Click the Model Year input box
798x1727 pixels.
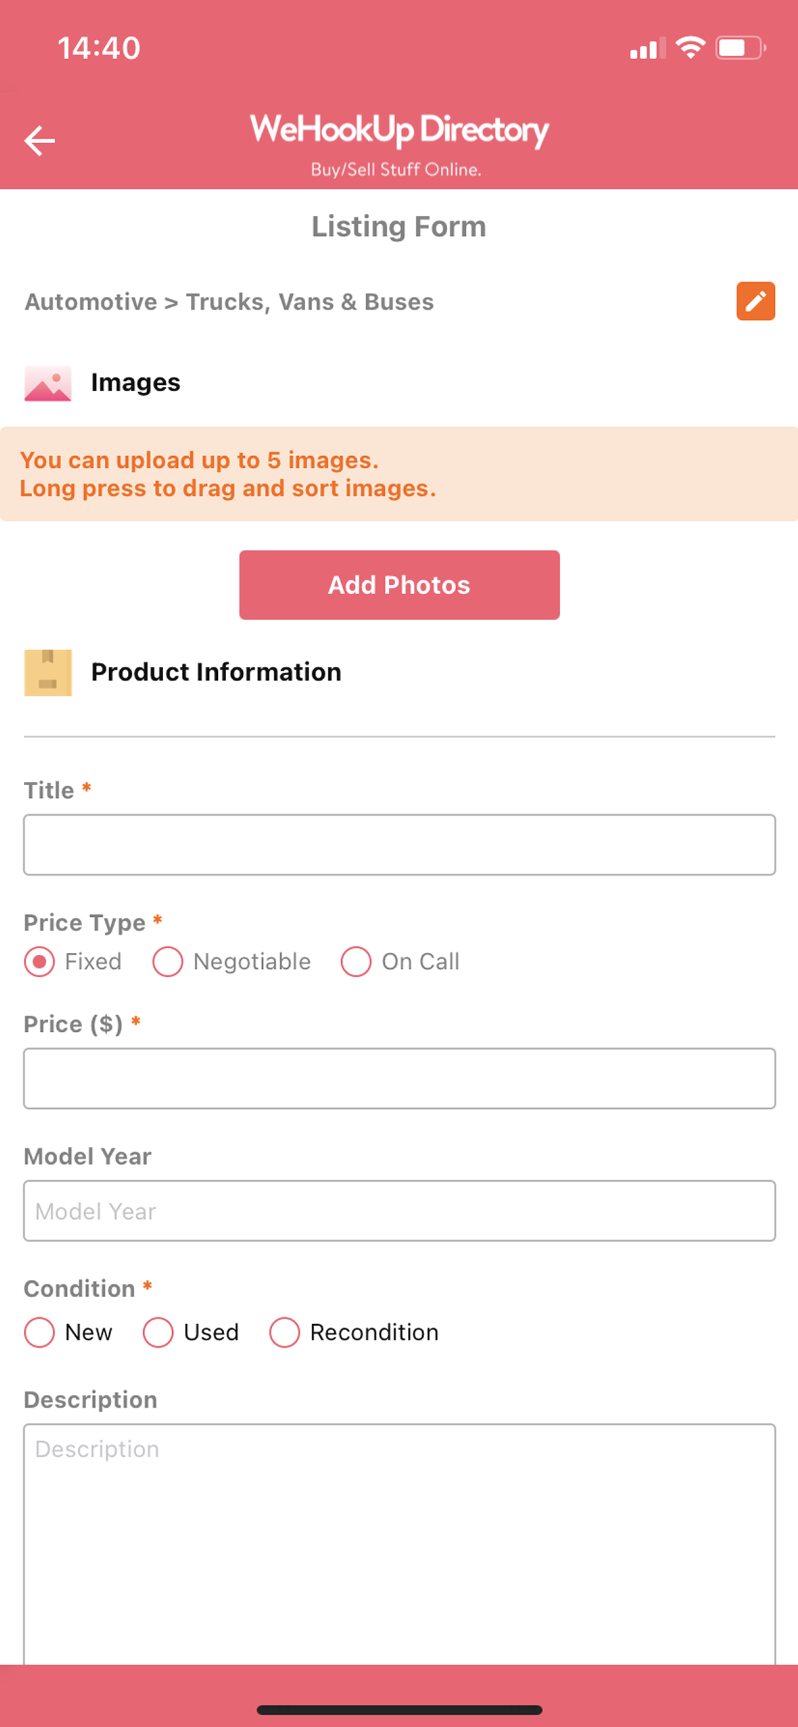click(399, 1211)
